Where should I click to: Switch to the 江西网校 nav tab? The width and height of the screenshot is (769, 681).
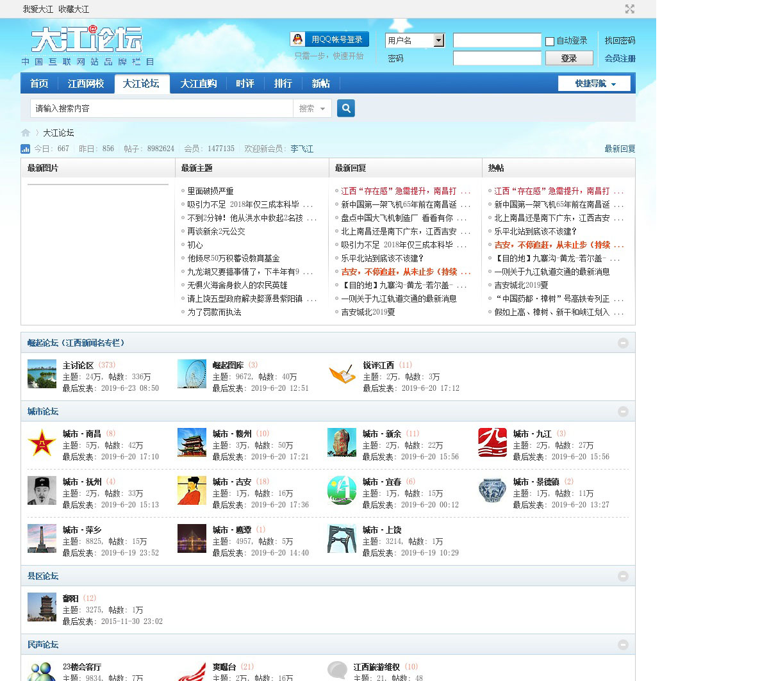click(x=86, y=83)
